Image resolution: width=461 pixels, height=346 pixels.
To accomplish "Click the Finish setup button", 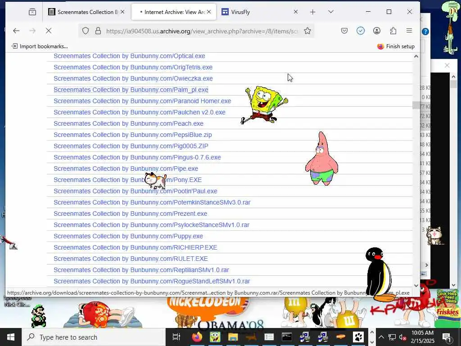I will coord(396,46).
